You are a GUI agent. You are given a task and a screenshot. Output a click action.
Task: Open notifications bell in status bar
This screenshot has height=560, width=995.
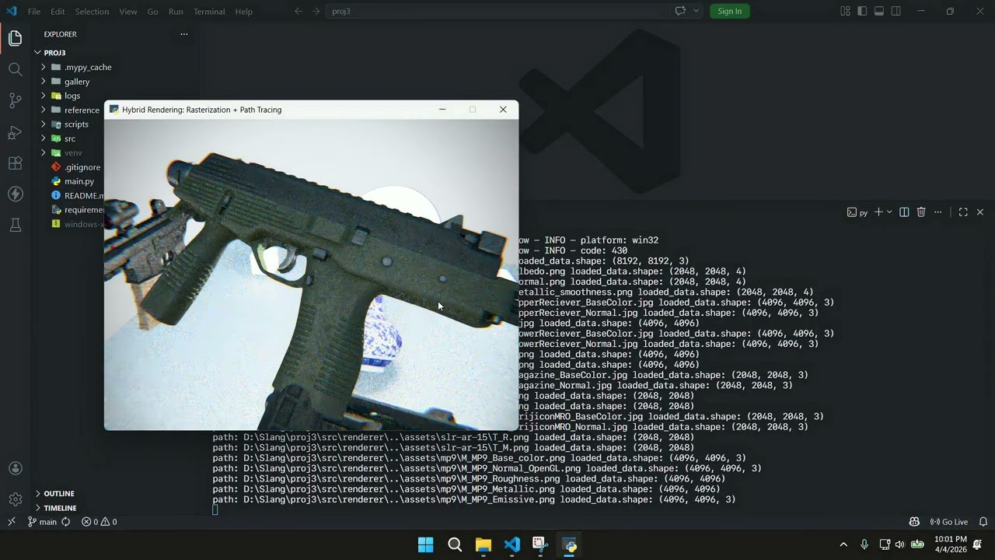click(x=983, y=522)
